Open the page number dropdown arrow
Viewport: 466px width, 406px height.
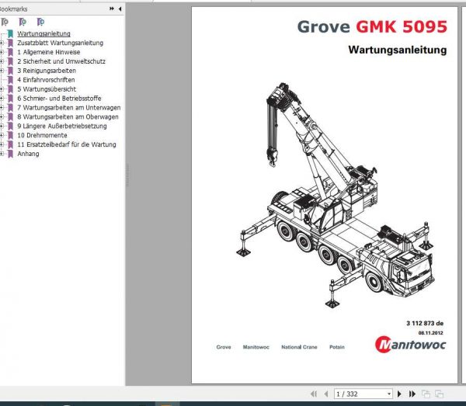pyautogui.click(x=389, y=394)
